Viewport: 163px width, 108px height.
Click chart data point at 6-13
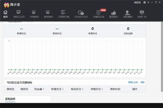click(x=142, y=70)
